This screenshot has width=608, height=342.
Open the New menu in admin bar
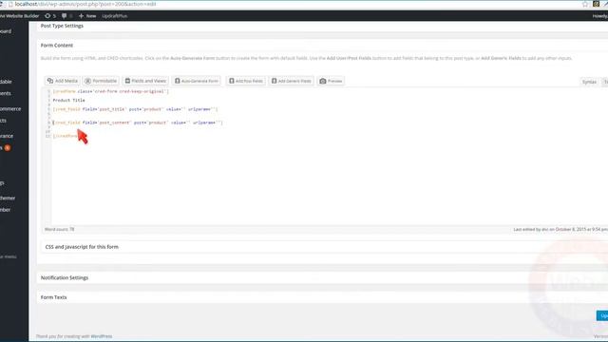click(87, 16)
